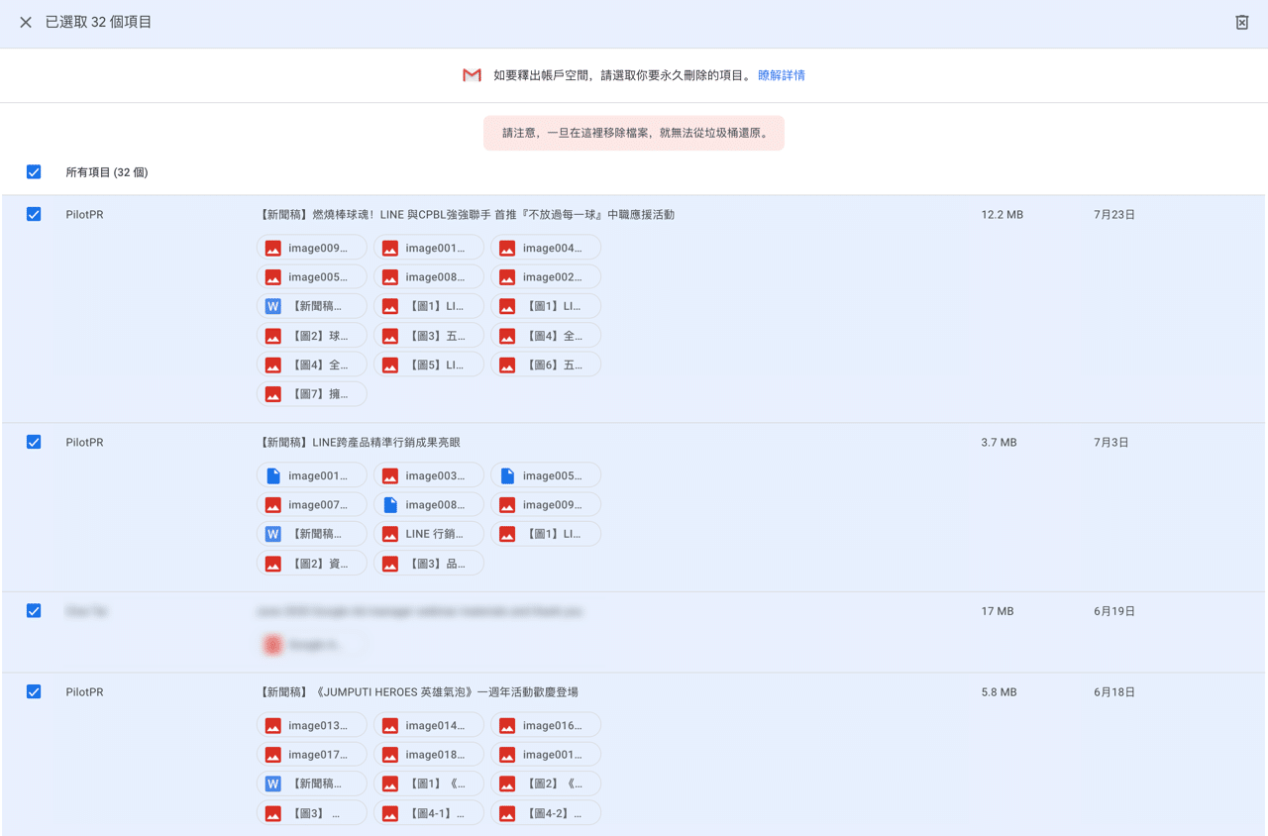
Task: Click sender PilotPR on 12.2 MB row
Action: tap(85, 215)
